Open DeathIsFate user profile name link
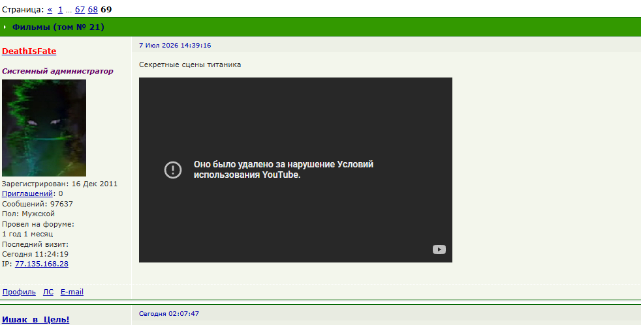Image resolution: width=641 pixels, height=325 pixels. coord(29,51)
